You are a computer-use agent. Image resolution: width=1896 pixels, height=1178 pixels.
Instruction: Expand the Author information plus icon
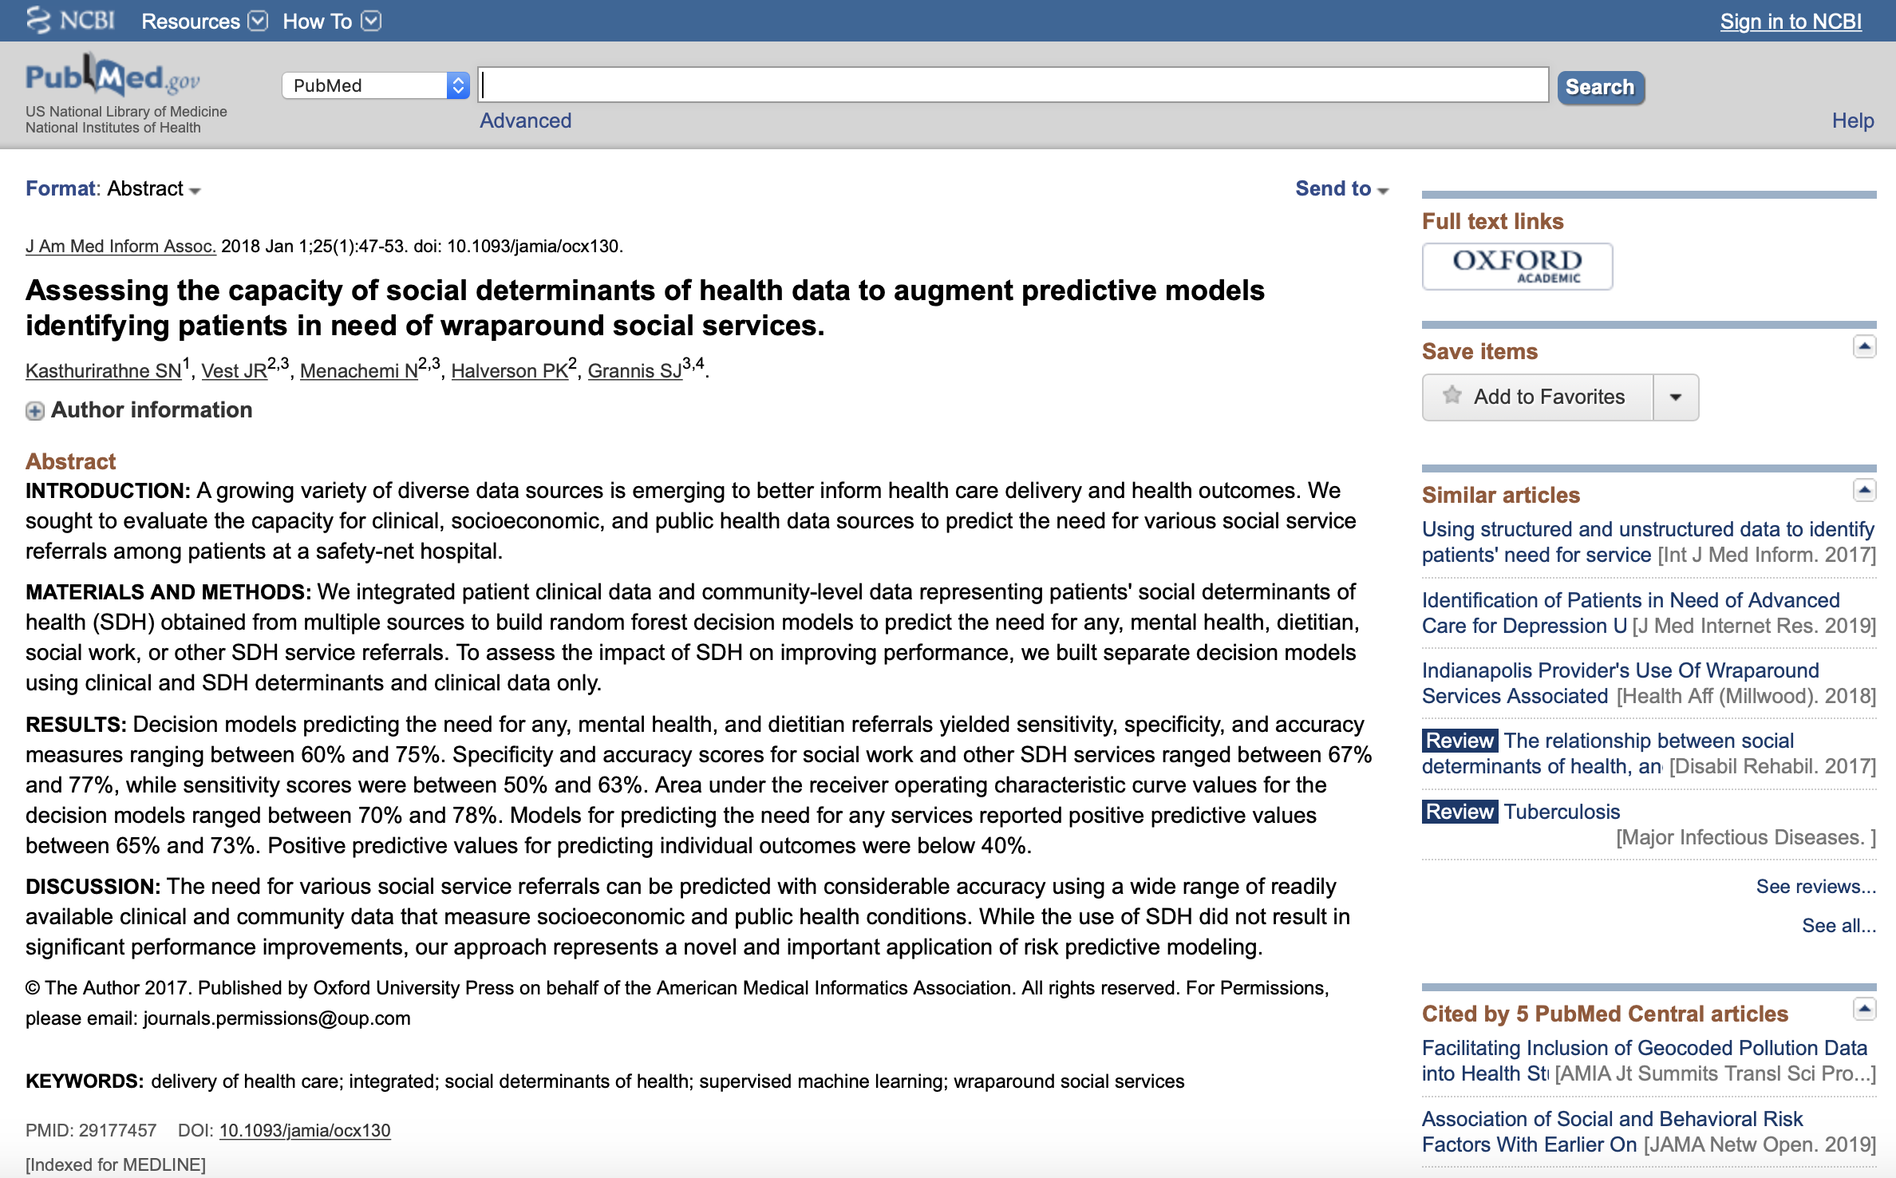(x=34, y=411)
